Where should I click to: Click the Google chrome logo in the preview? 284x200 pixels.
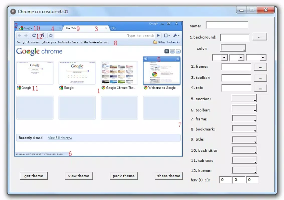(39, 51)
